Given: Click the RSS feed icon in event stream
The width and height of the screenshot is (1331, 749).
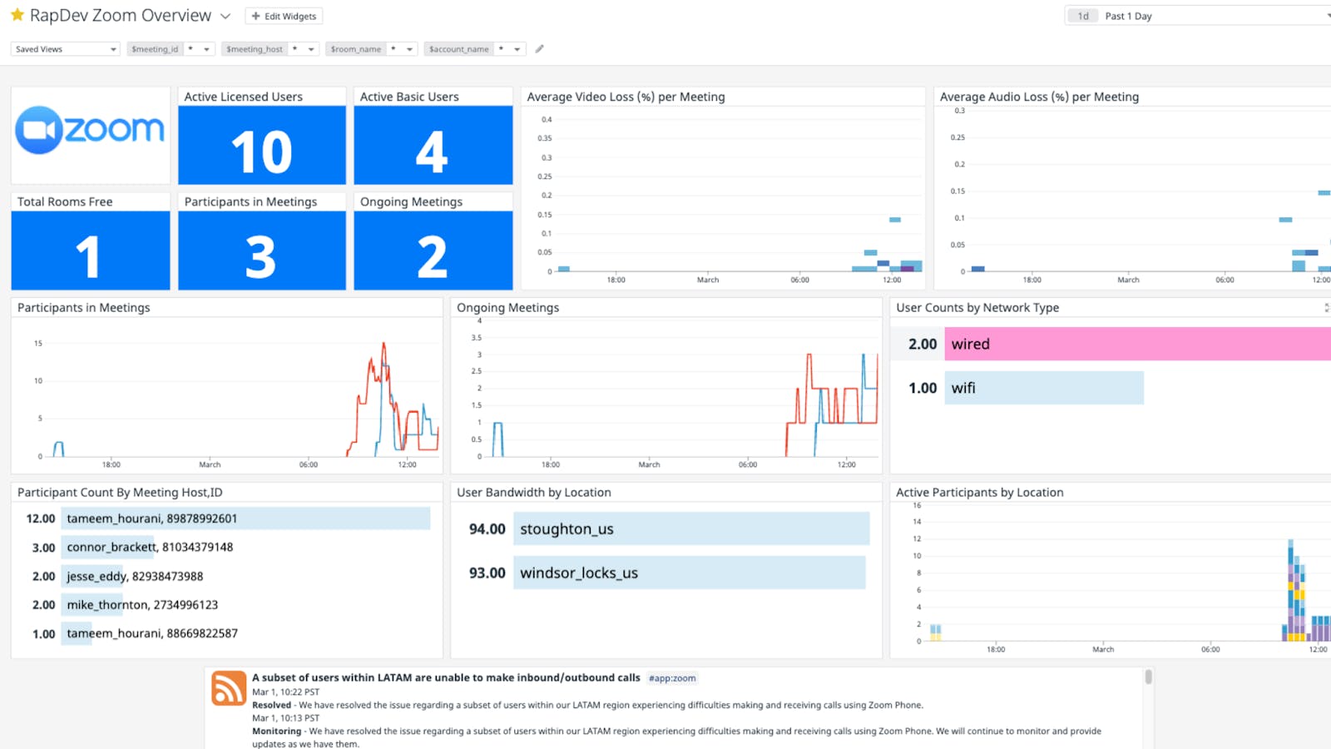Looking at the screenshot, I should [229, 688].
